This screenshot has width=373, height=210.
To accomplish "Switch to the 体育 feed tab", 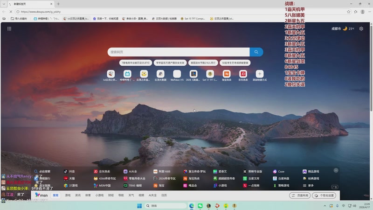I will (x=88, y=195).
